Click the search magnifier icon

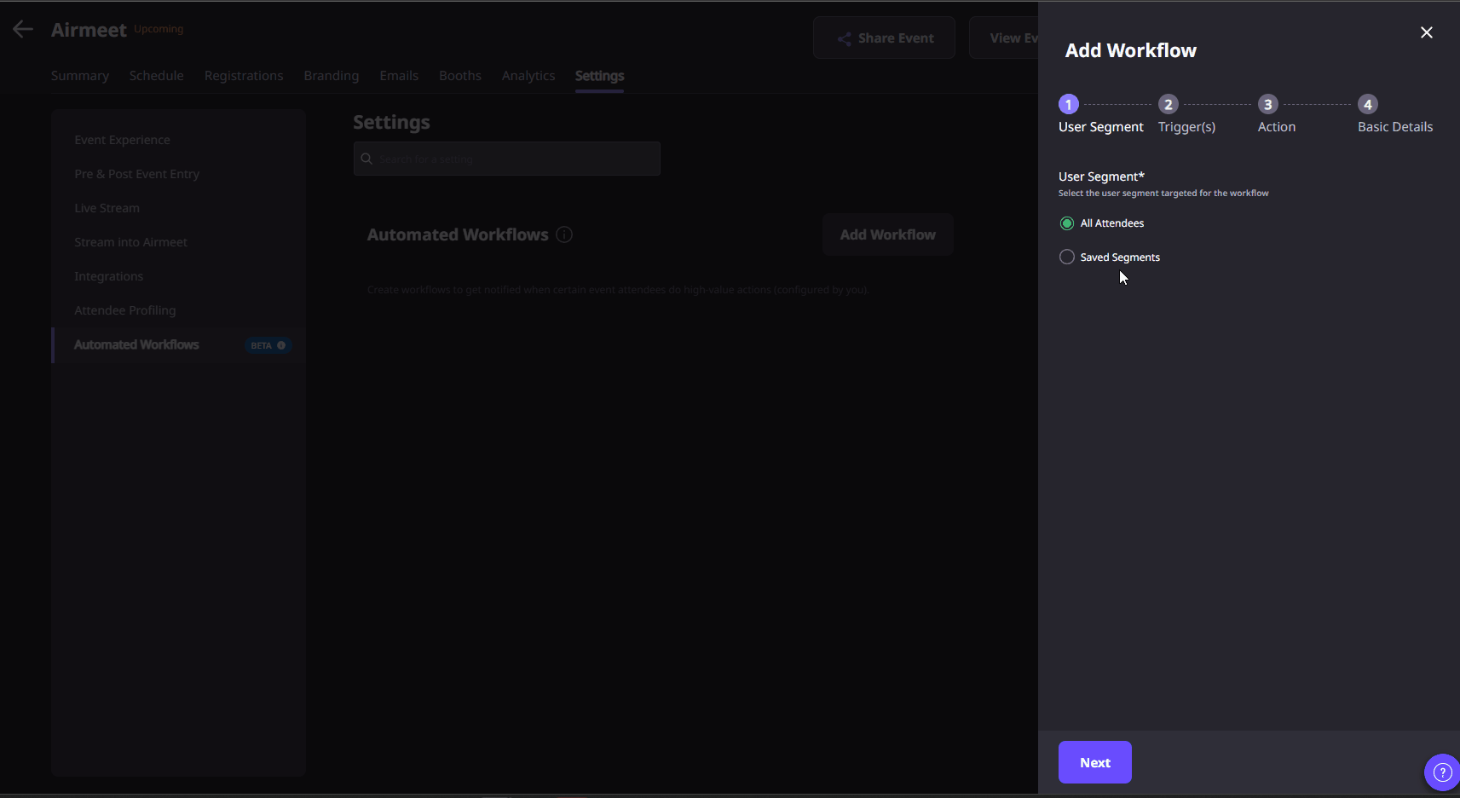point(366,159)
